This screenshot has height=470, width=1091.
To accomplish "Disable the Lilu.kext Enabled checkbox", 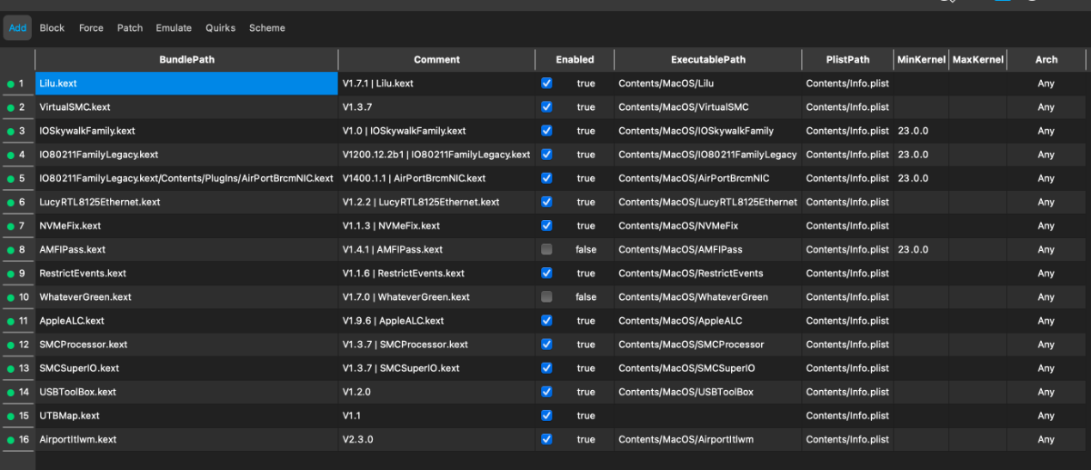I will point(546,84).
